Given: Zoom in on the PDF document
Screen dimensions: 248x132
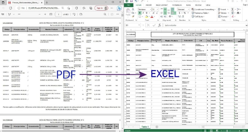Looking at the screenshot, I should [x=45, y=14].
